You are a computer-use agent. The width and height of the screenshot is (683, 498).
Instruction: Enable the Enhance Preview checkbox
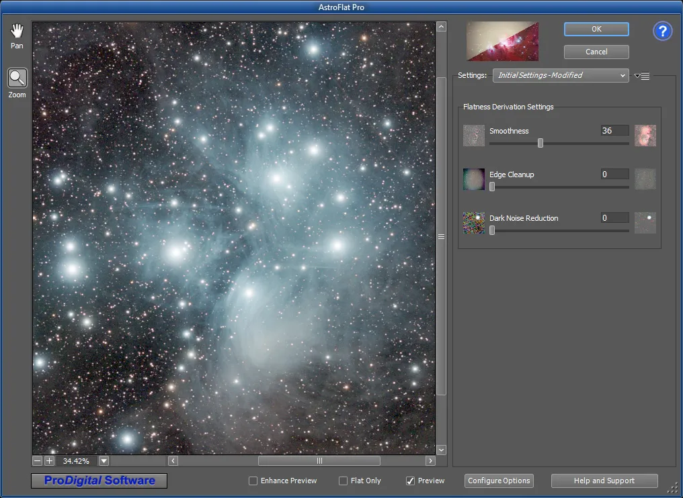[253, 481]
